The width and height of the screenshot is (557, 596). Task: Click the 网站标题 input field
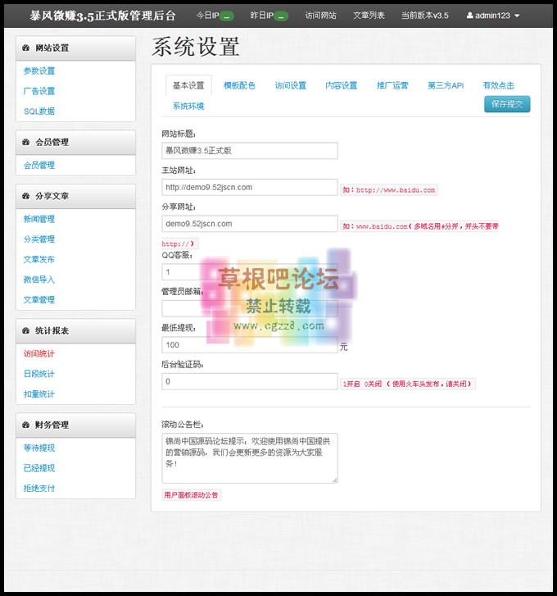249,151
